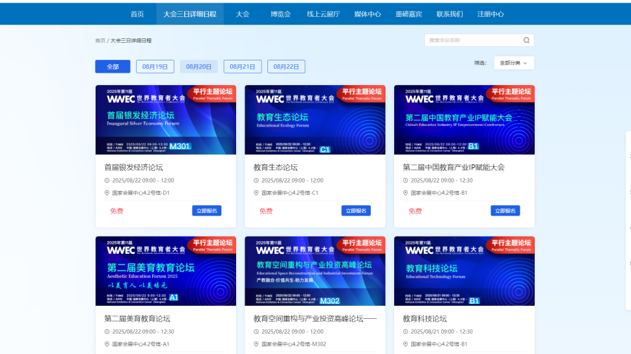This screenshot has width=631, height=354.
Task: Open the 教育生态论坛 banner thumbnail
Action: pyautogui.click(x=315, y=120)
